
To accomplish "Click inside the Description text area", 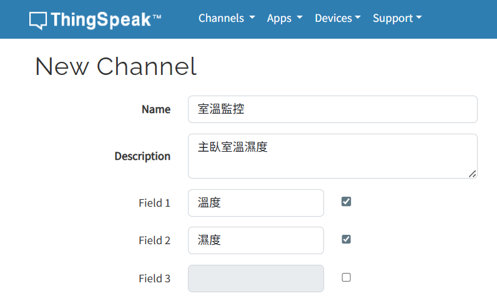I will [x=333, y=156].
